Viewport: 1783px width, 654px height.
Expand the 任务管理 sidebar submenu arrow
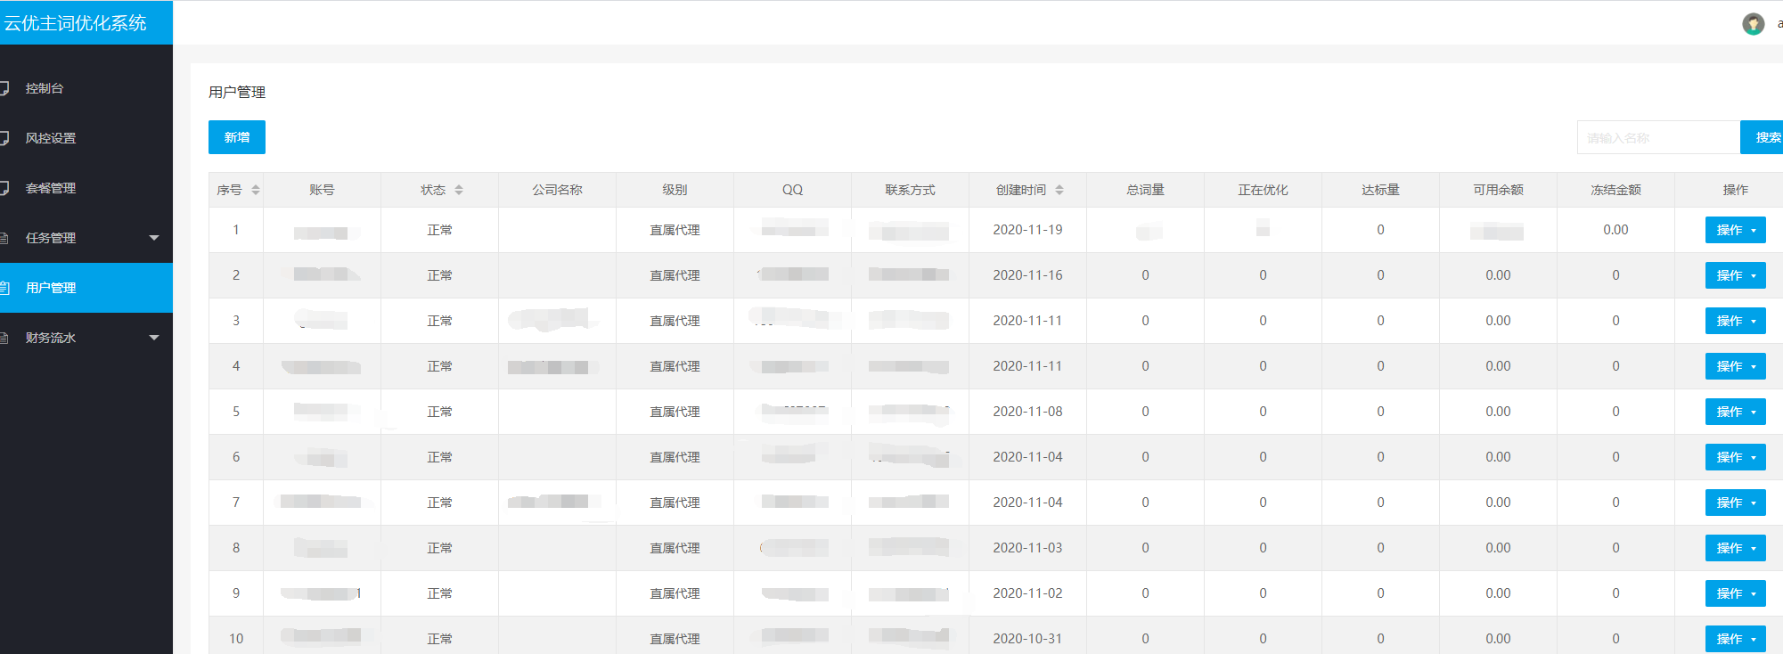pos(154,238)
